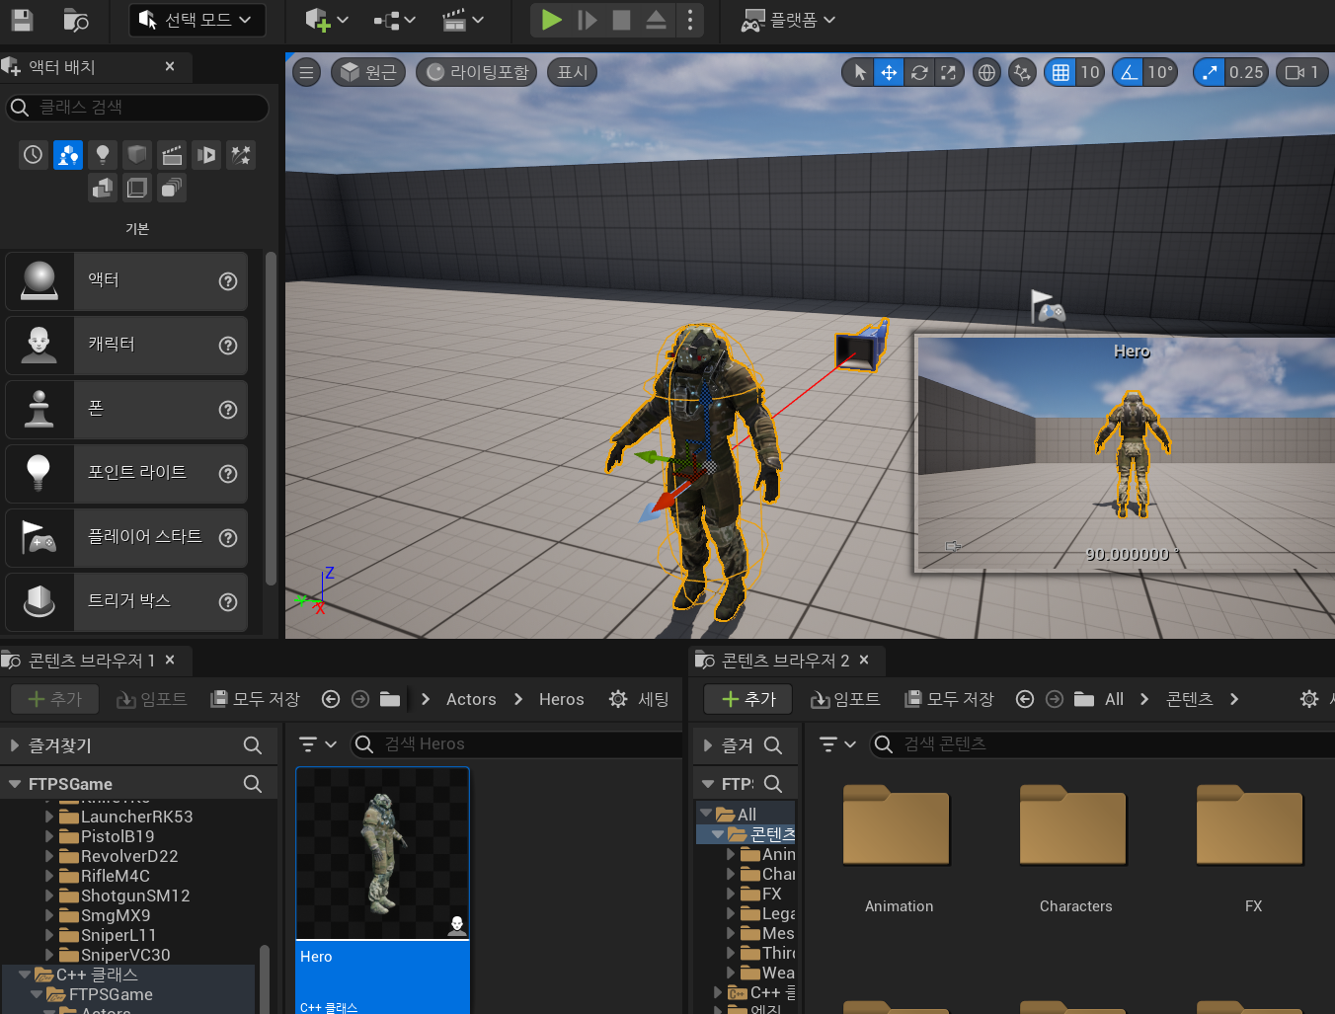Click Add button in Content Browser 2
Screen dimensions: 1335x1014
point(749,699)
